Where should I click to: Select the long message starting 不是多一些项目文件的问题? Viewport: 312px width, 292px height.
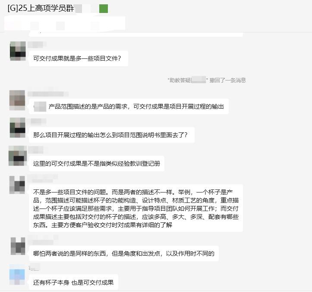tap(136, 208)
